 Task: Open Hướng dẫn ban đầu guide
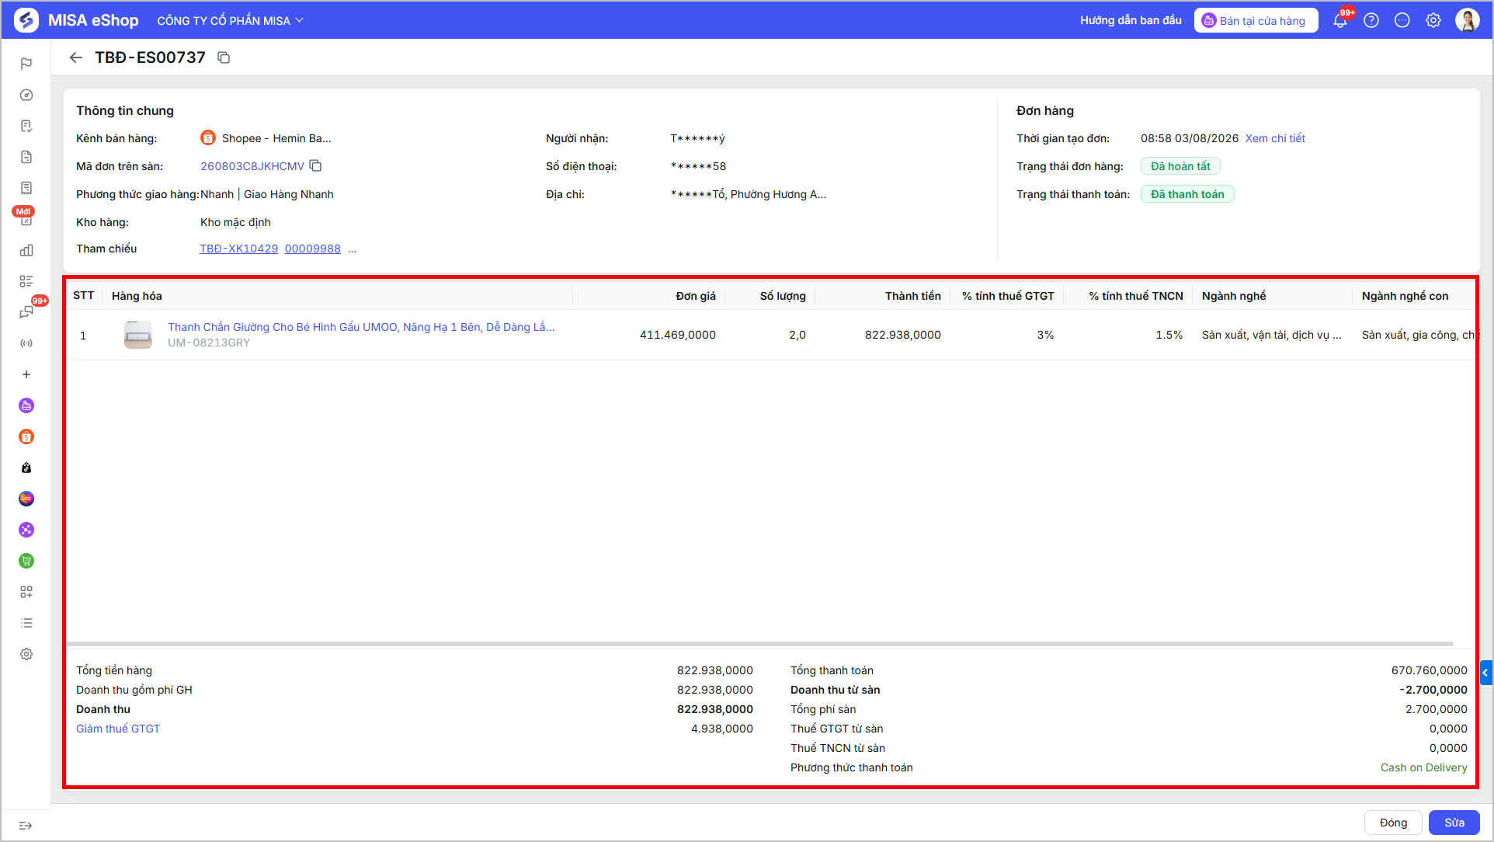1131,20
